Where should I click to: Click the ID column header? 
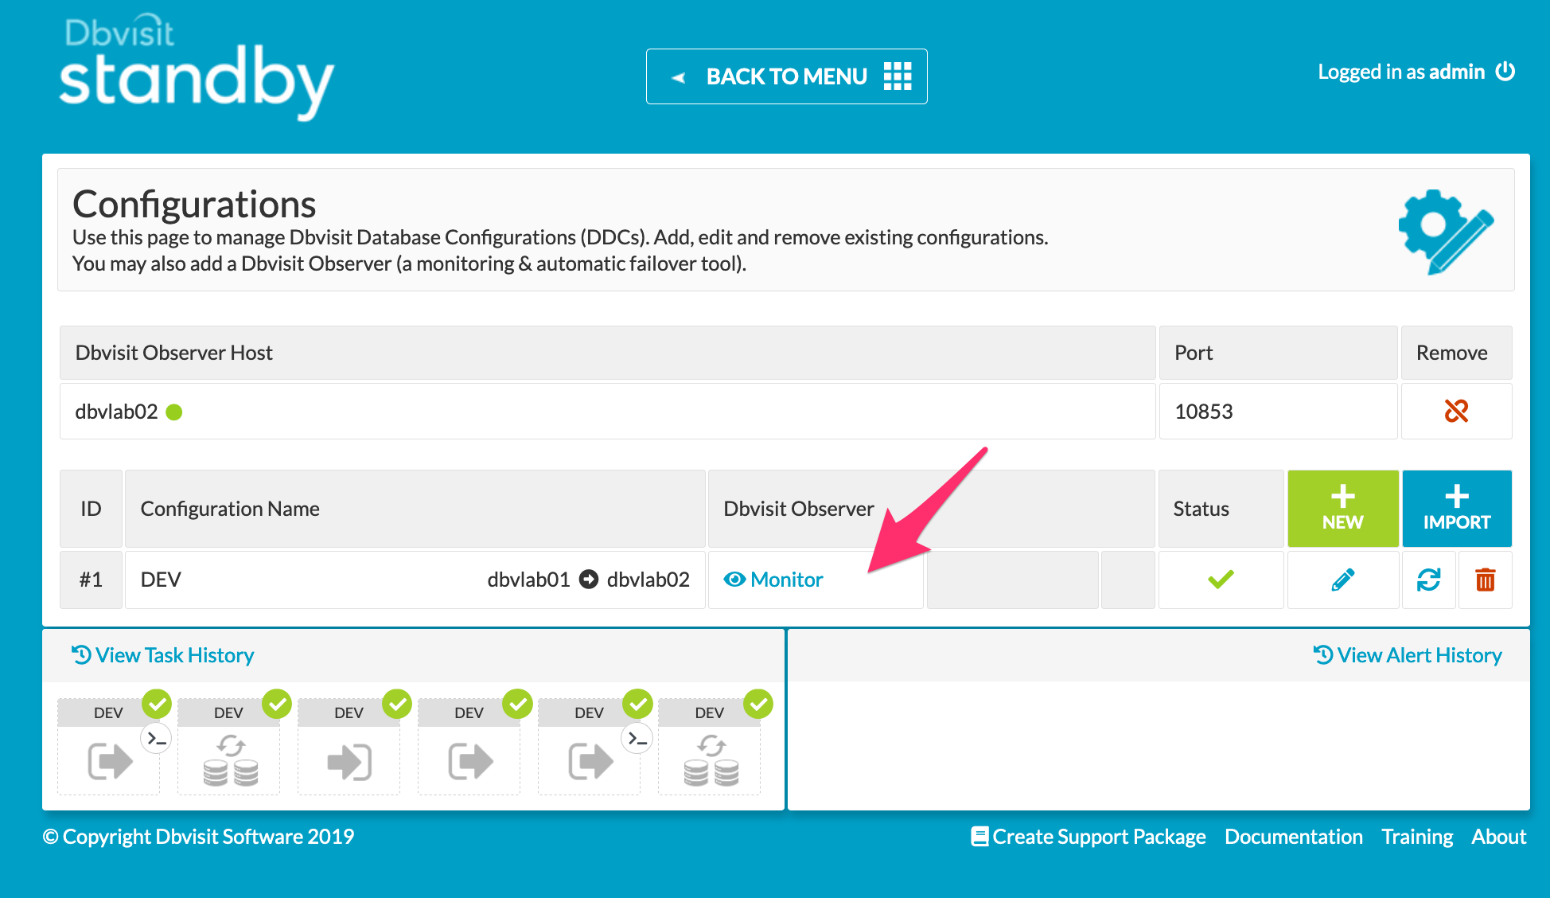coord(91,509)
